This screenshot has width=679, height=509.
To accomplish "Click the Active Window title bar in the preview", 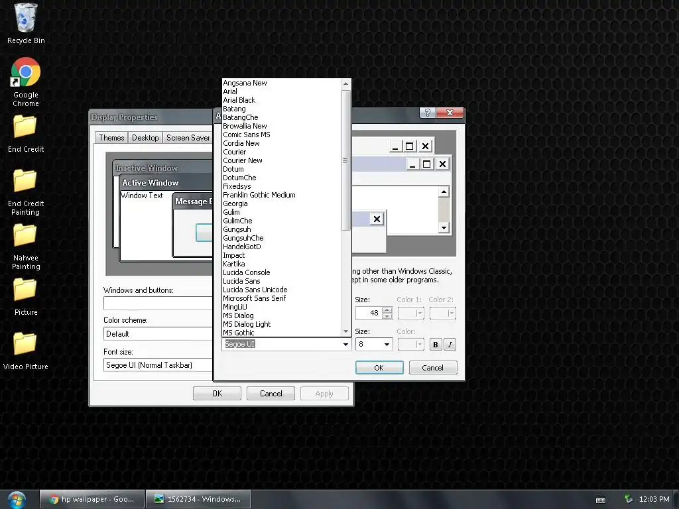I will tap(166, 183).
